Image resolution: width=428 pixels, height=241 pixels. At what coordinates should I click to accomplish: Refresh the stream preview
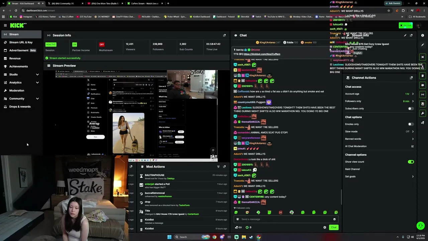click(x=213, y=150)
